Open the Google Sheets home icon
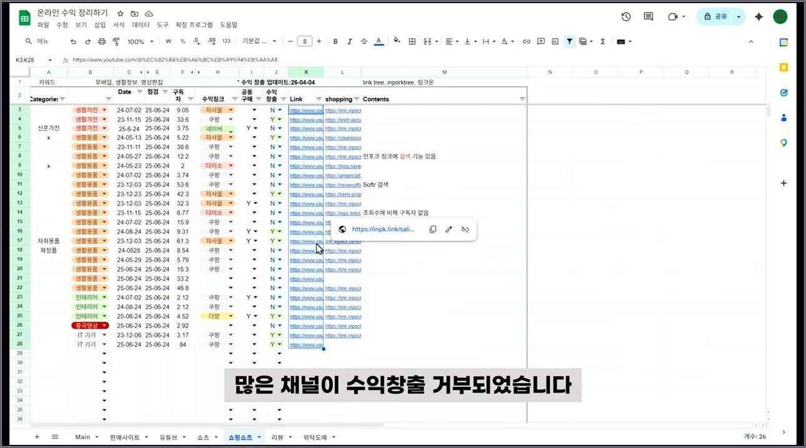Screen dimensions: 806x448 [25, 17]
